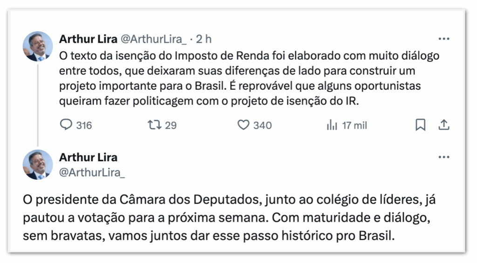Open more options on the first tweet

(x=444, y=39)
